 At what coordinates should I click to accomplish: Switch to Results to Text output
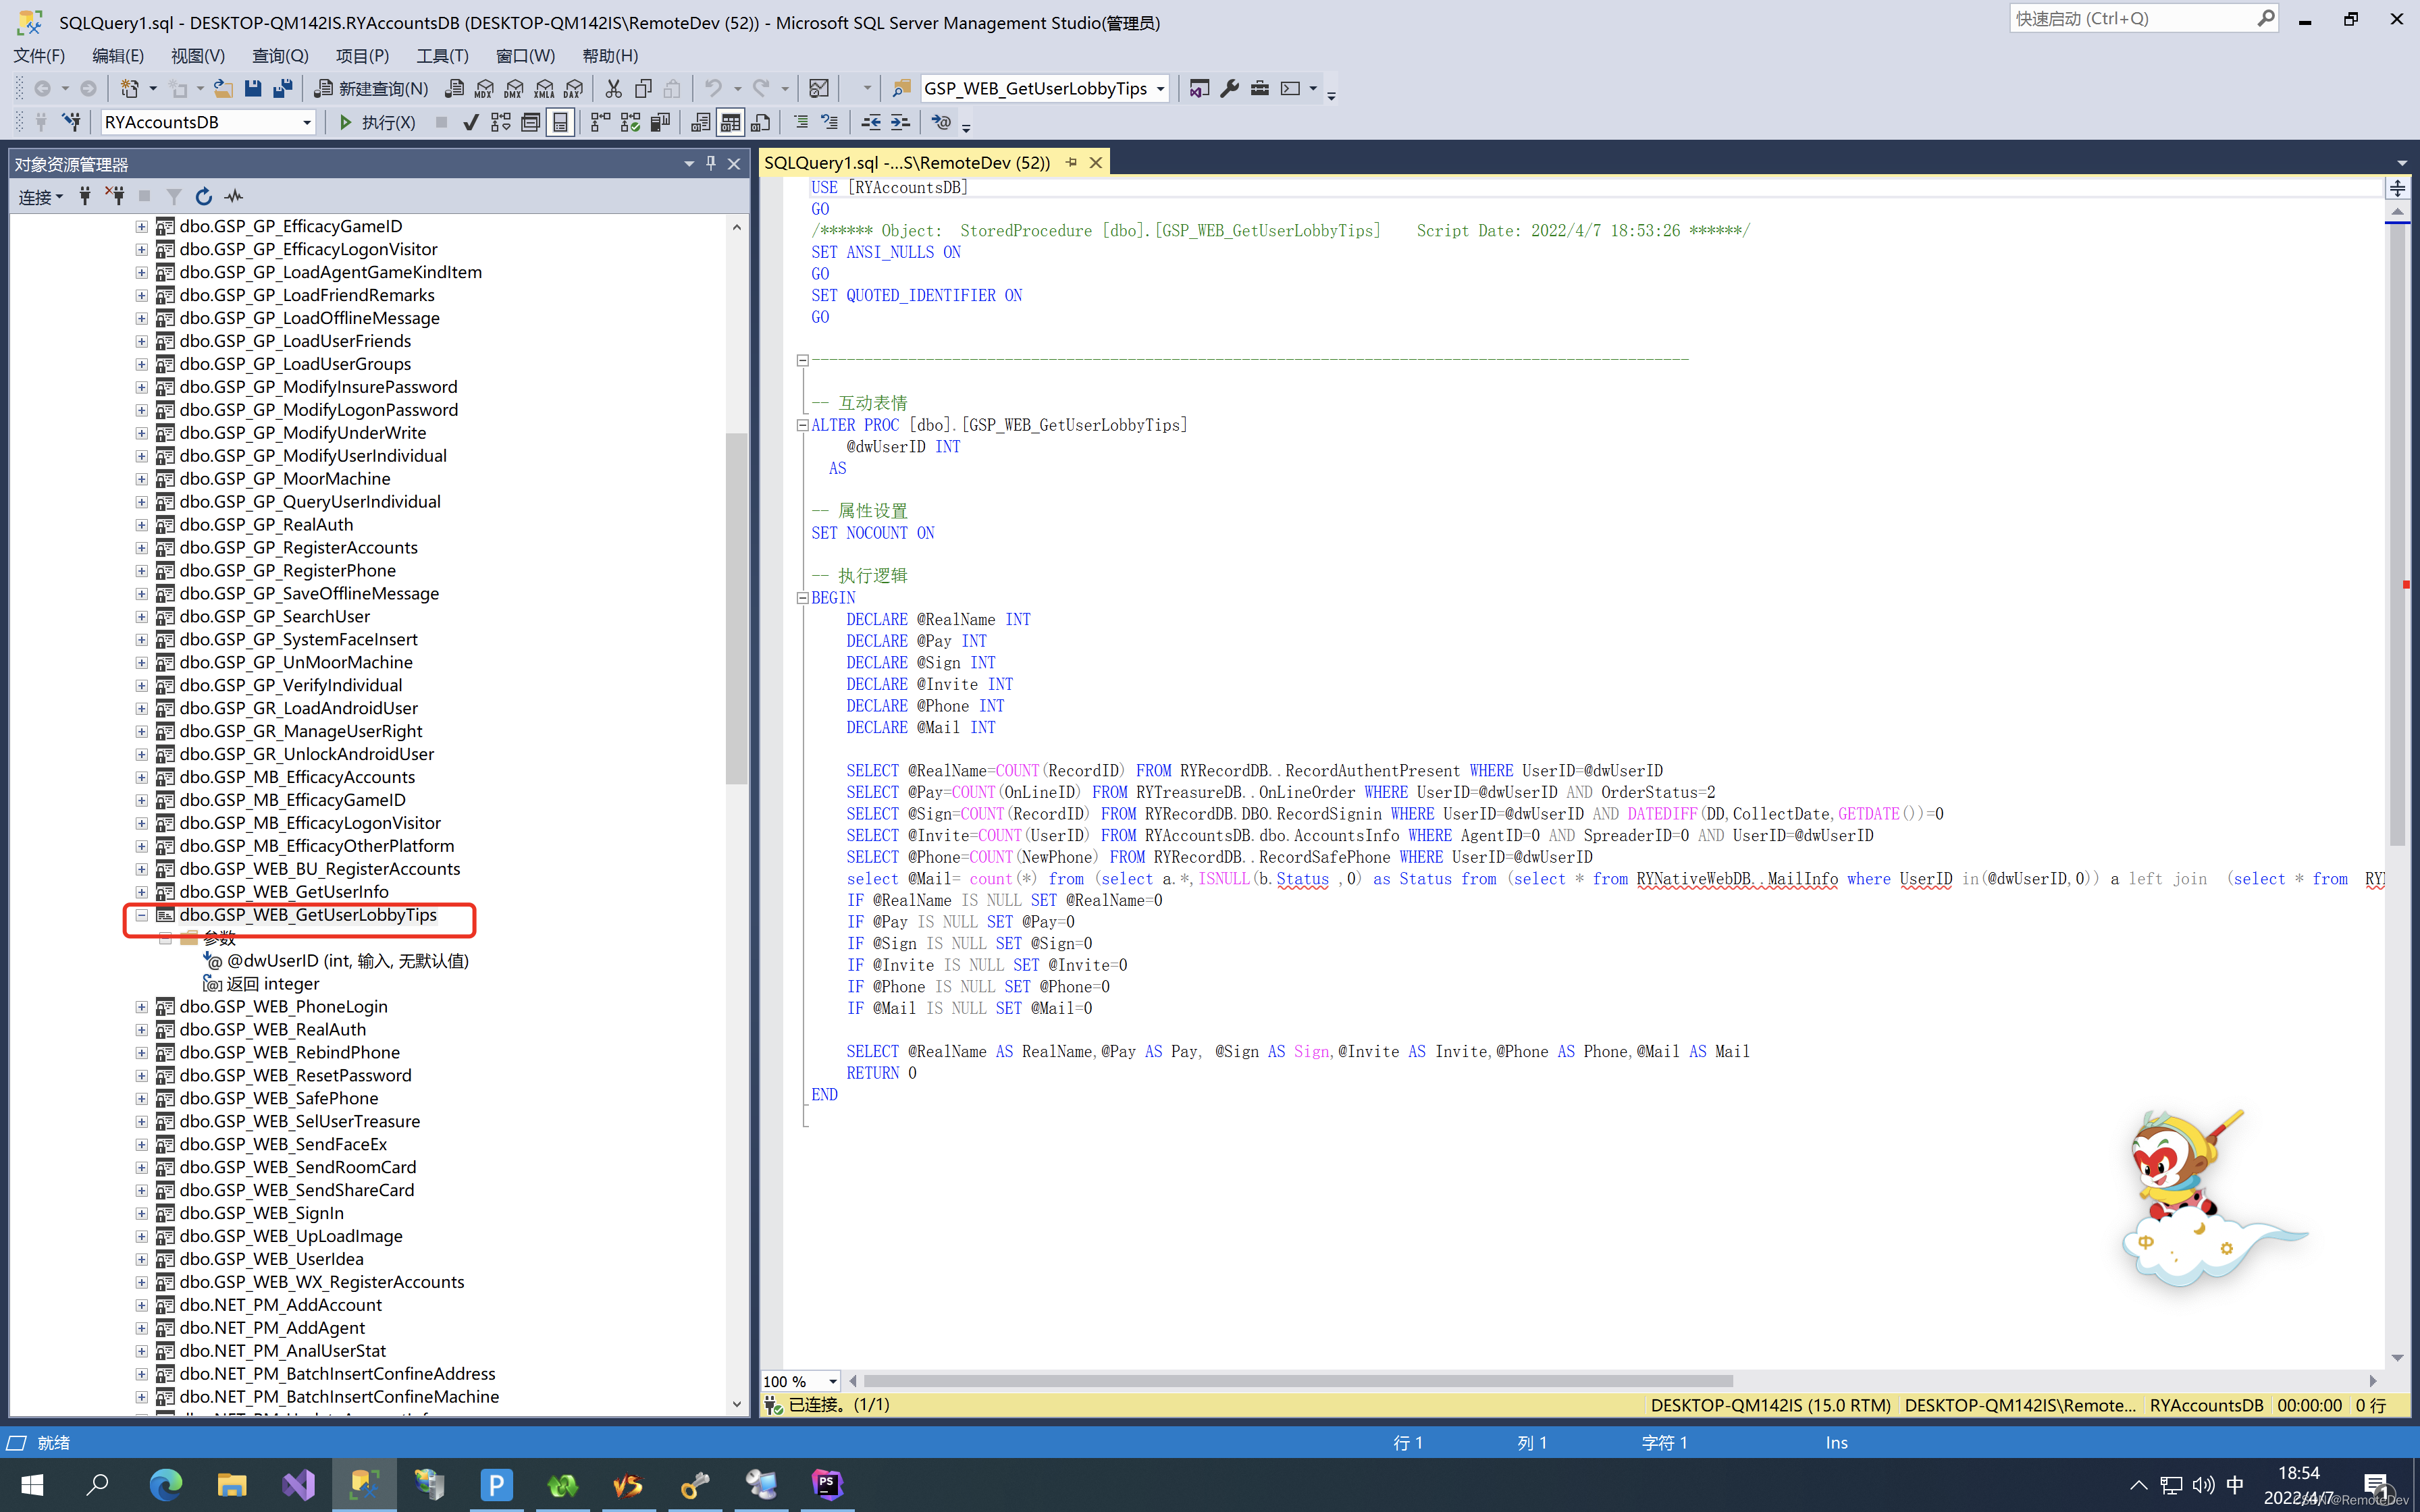click(x=701, y=122)
